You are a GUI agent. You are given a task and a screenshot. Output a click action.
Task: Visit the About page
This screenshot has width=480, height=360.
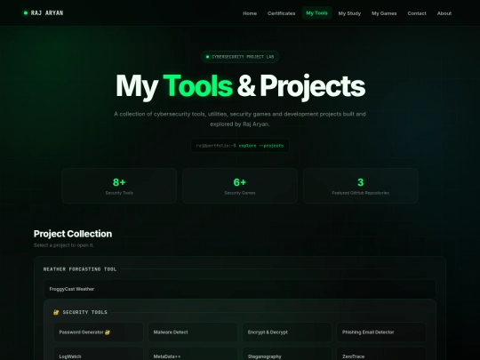pos(444,13)
